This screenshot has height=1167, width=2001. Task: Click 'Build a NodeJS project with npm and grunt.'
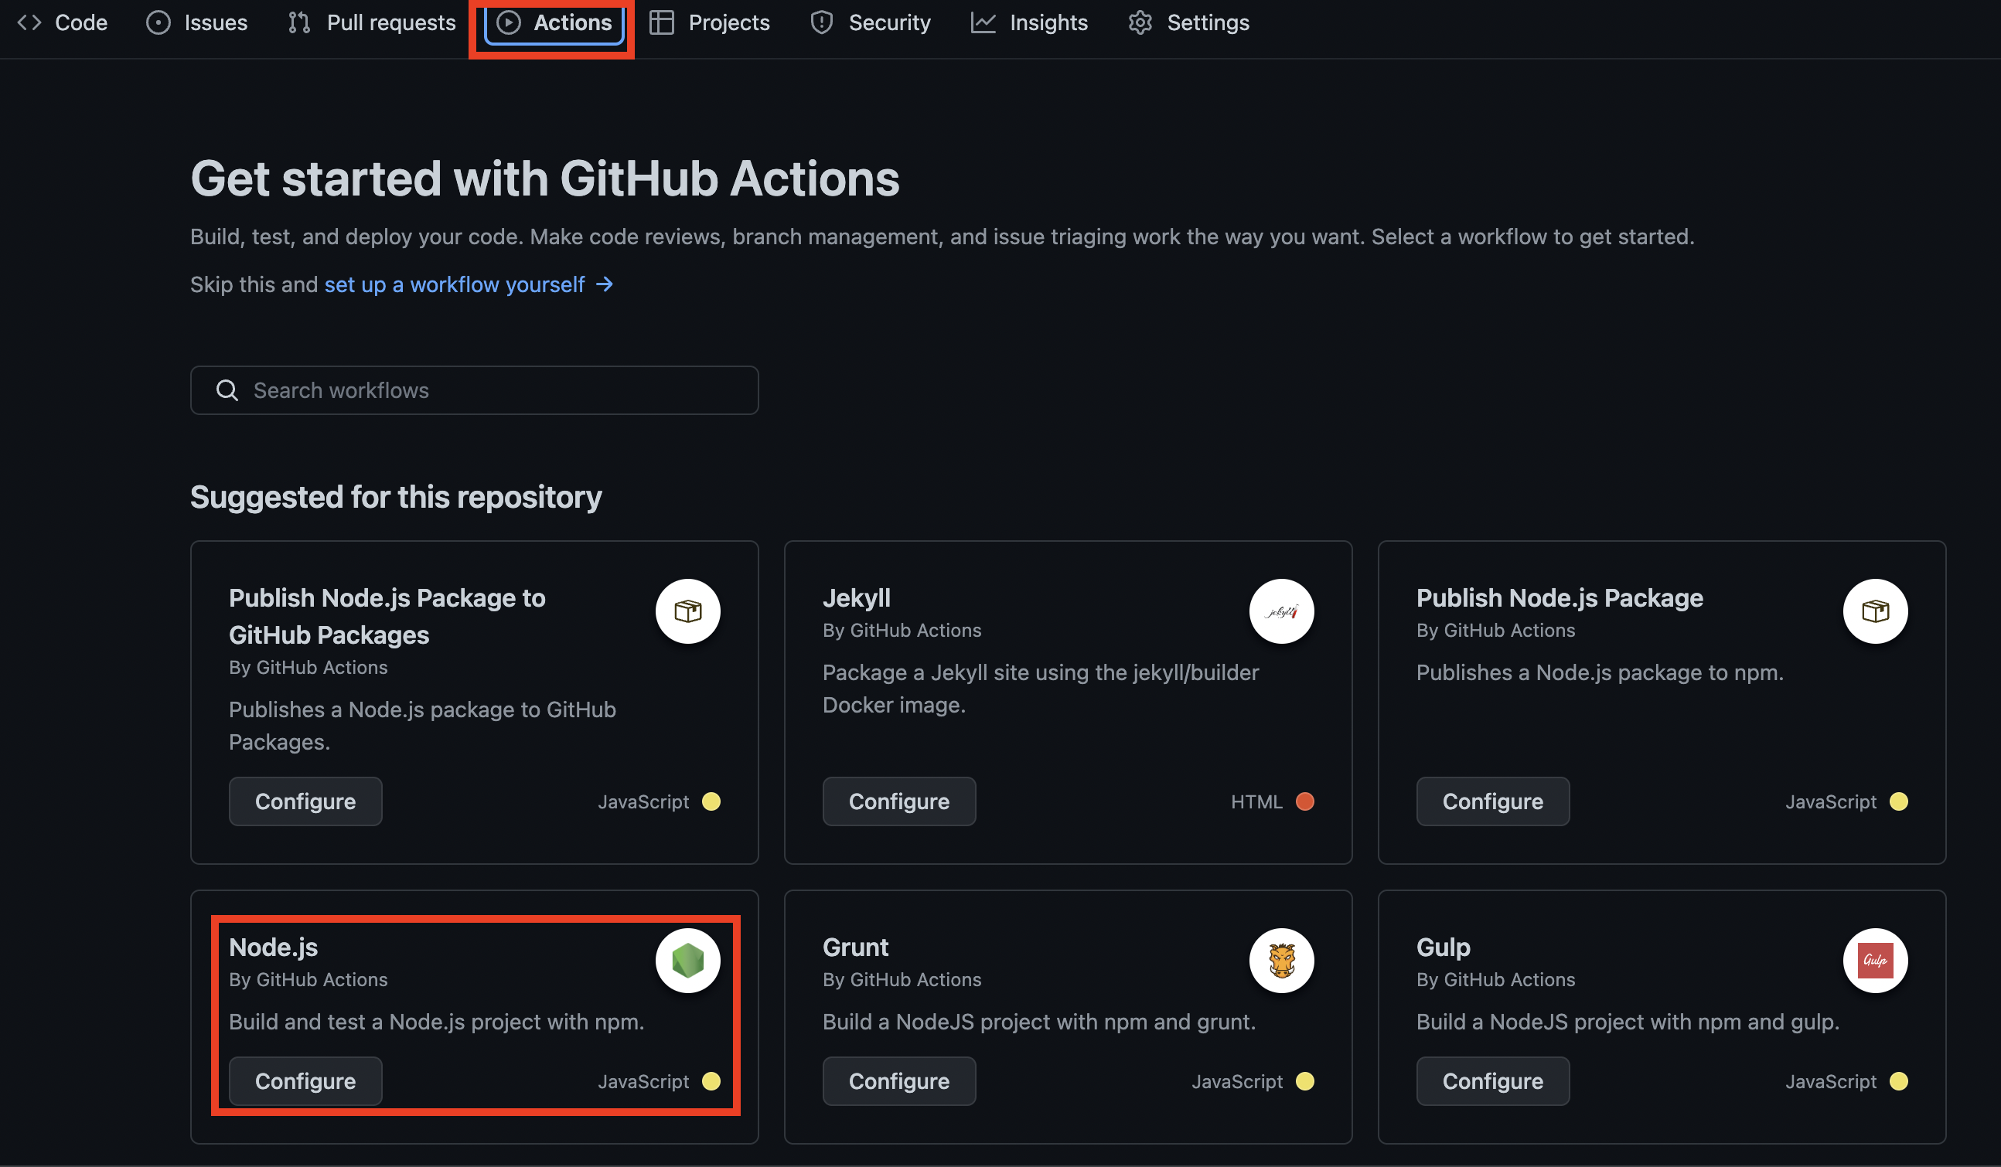[x=1038, y=1021]
